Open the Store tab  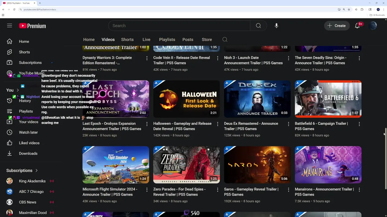click(207, 39)
